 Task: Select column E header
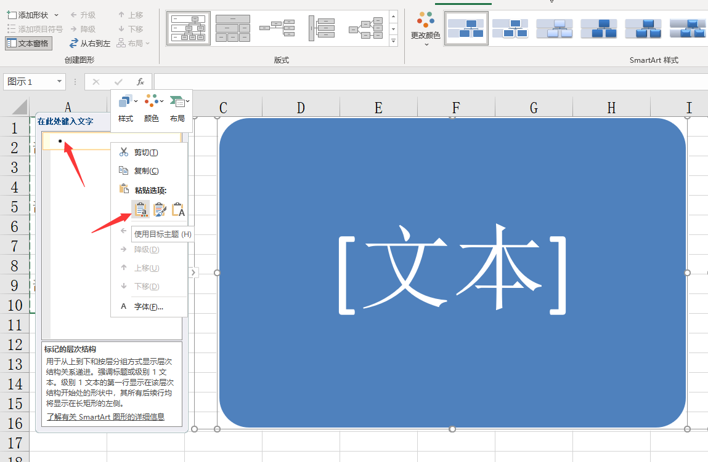(378, 108)
